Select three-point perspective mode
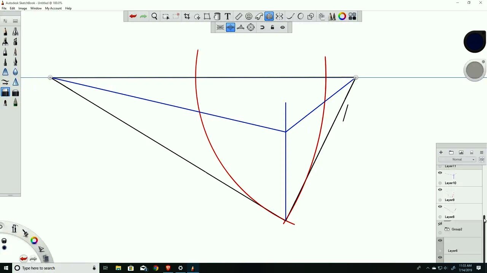Image resolution: width=487 pixels, height=273 pixels. [240, 27]
